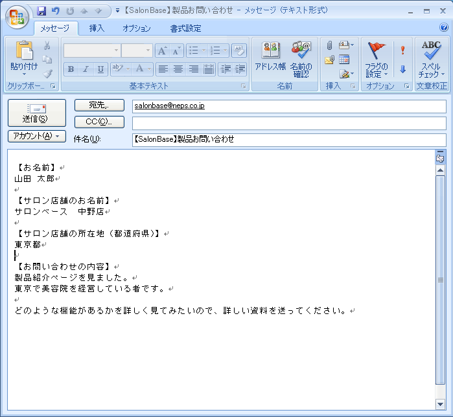Click the 宛先 recipients button
Screen dimensions: 453x417
[99, 105]
